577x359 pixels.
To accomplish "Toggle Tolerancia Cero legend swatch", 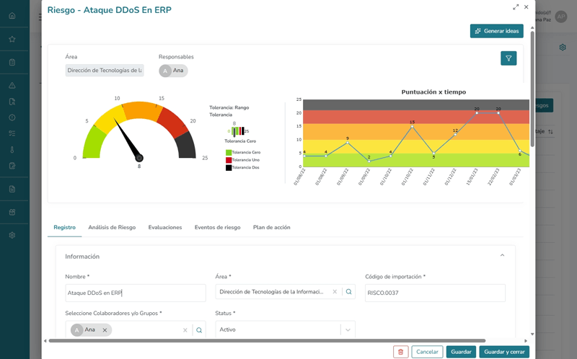I will [229, 152].
